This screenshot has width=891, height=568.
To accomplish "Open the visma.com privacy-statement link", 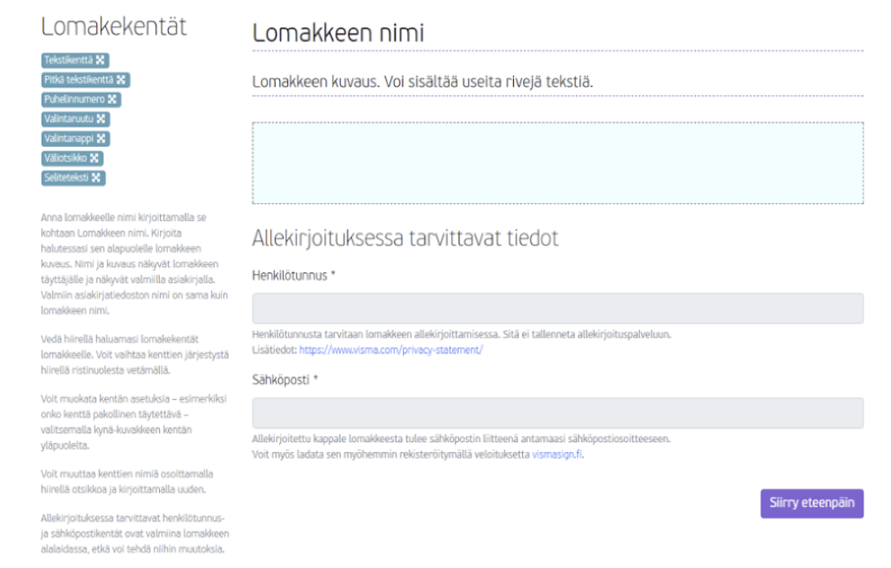I will click(x=391, y=350).
